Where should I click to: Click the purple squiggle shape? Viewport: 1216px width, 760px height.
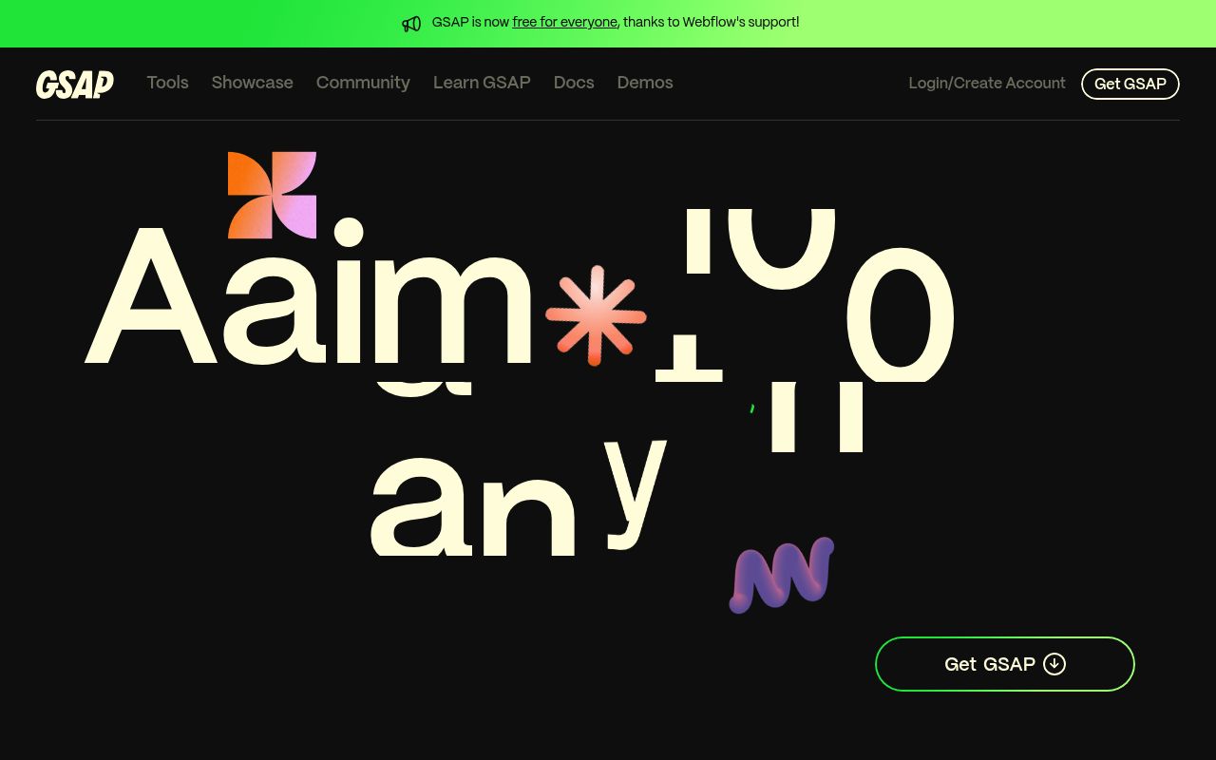point(781,576)
